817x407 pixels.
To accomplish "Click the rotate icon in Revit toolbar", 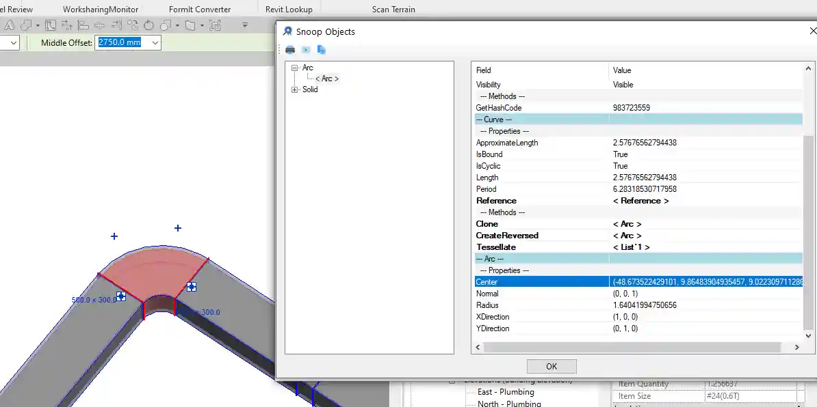I will (148, 25).
